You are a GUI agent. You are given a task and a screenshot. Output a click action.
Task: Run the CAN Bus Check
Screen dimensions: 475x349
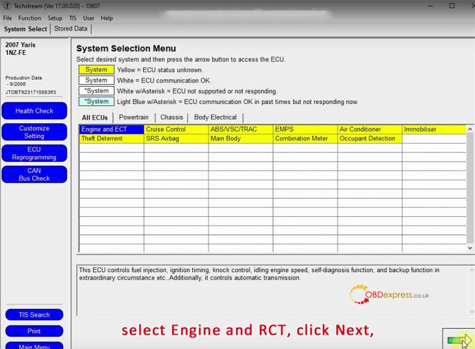(x=34, y=175)
